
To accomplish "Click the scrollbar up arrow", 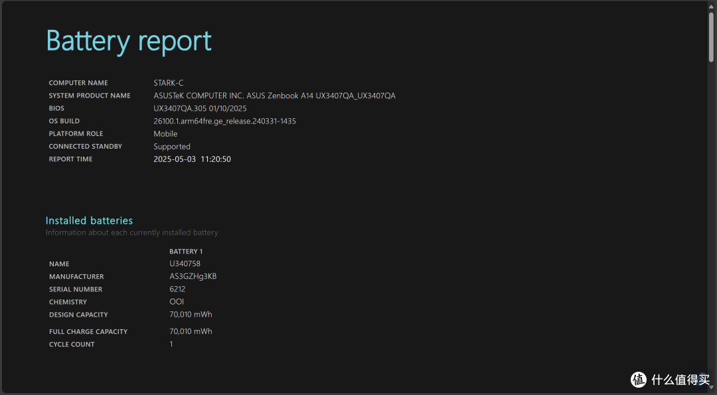I will click(x=711, y=6).
